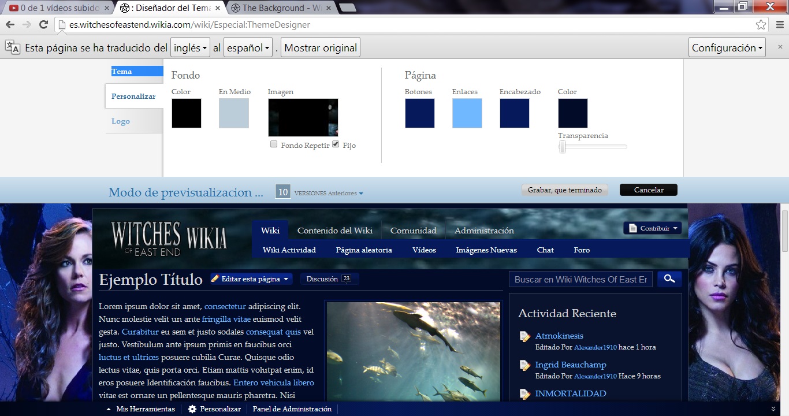The height and width of the screenshot is (416, 789).
Task: Uncheck the Fijo checkbox
Action: (x=336, y=144)
